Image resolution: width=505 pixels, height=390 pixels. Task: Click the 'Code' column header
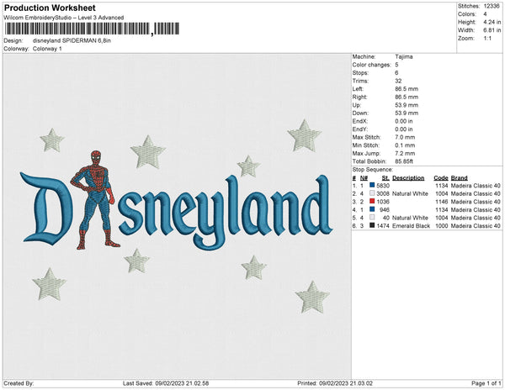click(441, 178)
